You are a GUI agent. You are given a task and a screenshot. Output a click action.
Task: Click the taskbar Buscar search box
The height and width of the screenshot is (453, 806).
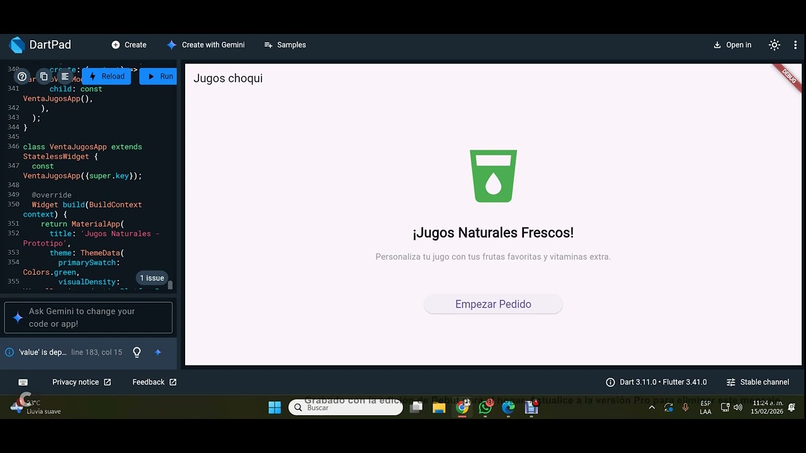(346, 408)
